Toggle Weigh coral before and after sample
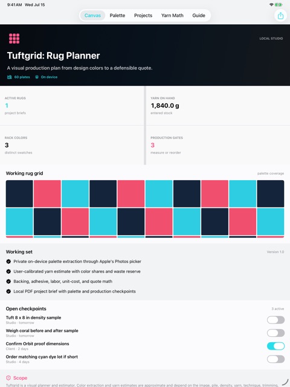Viewport: 290px width, 387px height. pyautogui.click(x=275, y=333)
